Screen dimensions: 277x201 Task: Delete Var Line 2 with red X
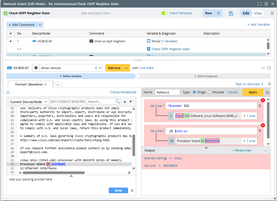coord(262,126)
